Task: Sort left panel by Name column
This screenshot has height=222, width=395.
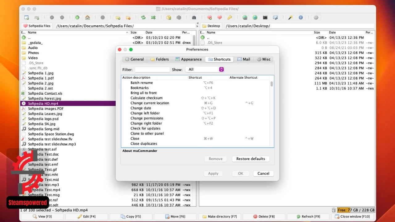Action: [78, 32]
